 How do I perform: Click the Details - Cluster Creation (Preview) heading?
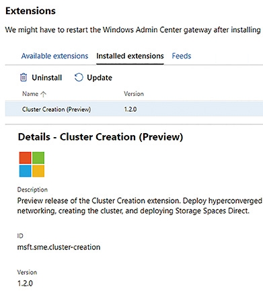click(x=100, y=137)
